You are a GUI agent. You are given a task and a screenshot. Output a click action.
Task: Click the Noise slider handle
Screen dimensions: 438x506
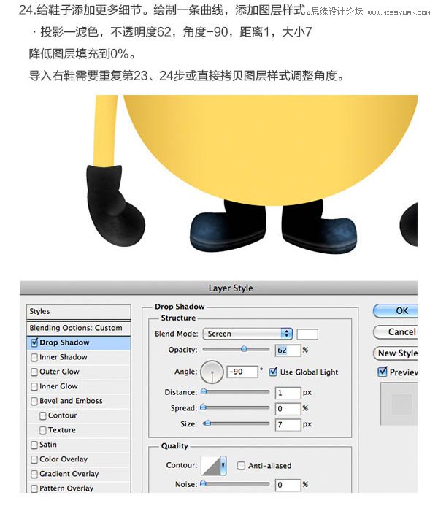[203, 483]
